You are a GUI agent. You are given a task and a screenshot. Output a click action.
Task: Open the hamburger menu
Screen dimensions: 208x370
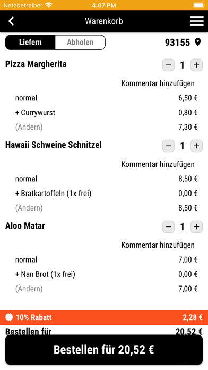pos(197,21)
